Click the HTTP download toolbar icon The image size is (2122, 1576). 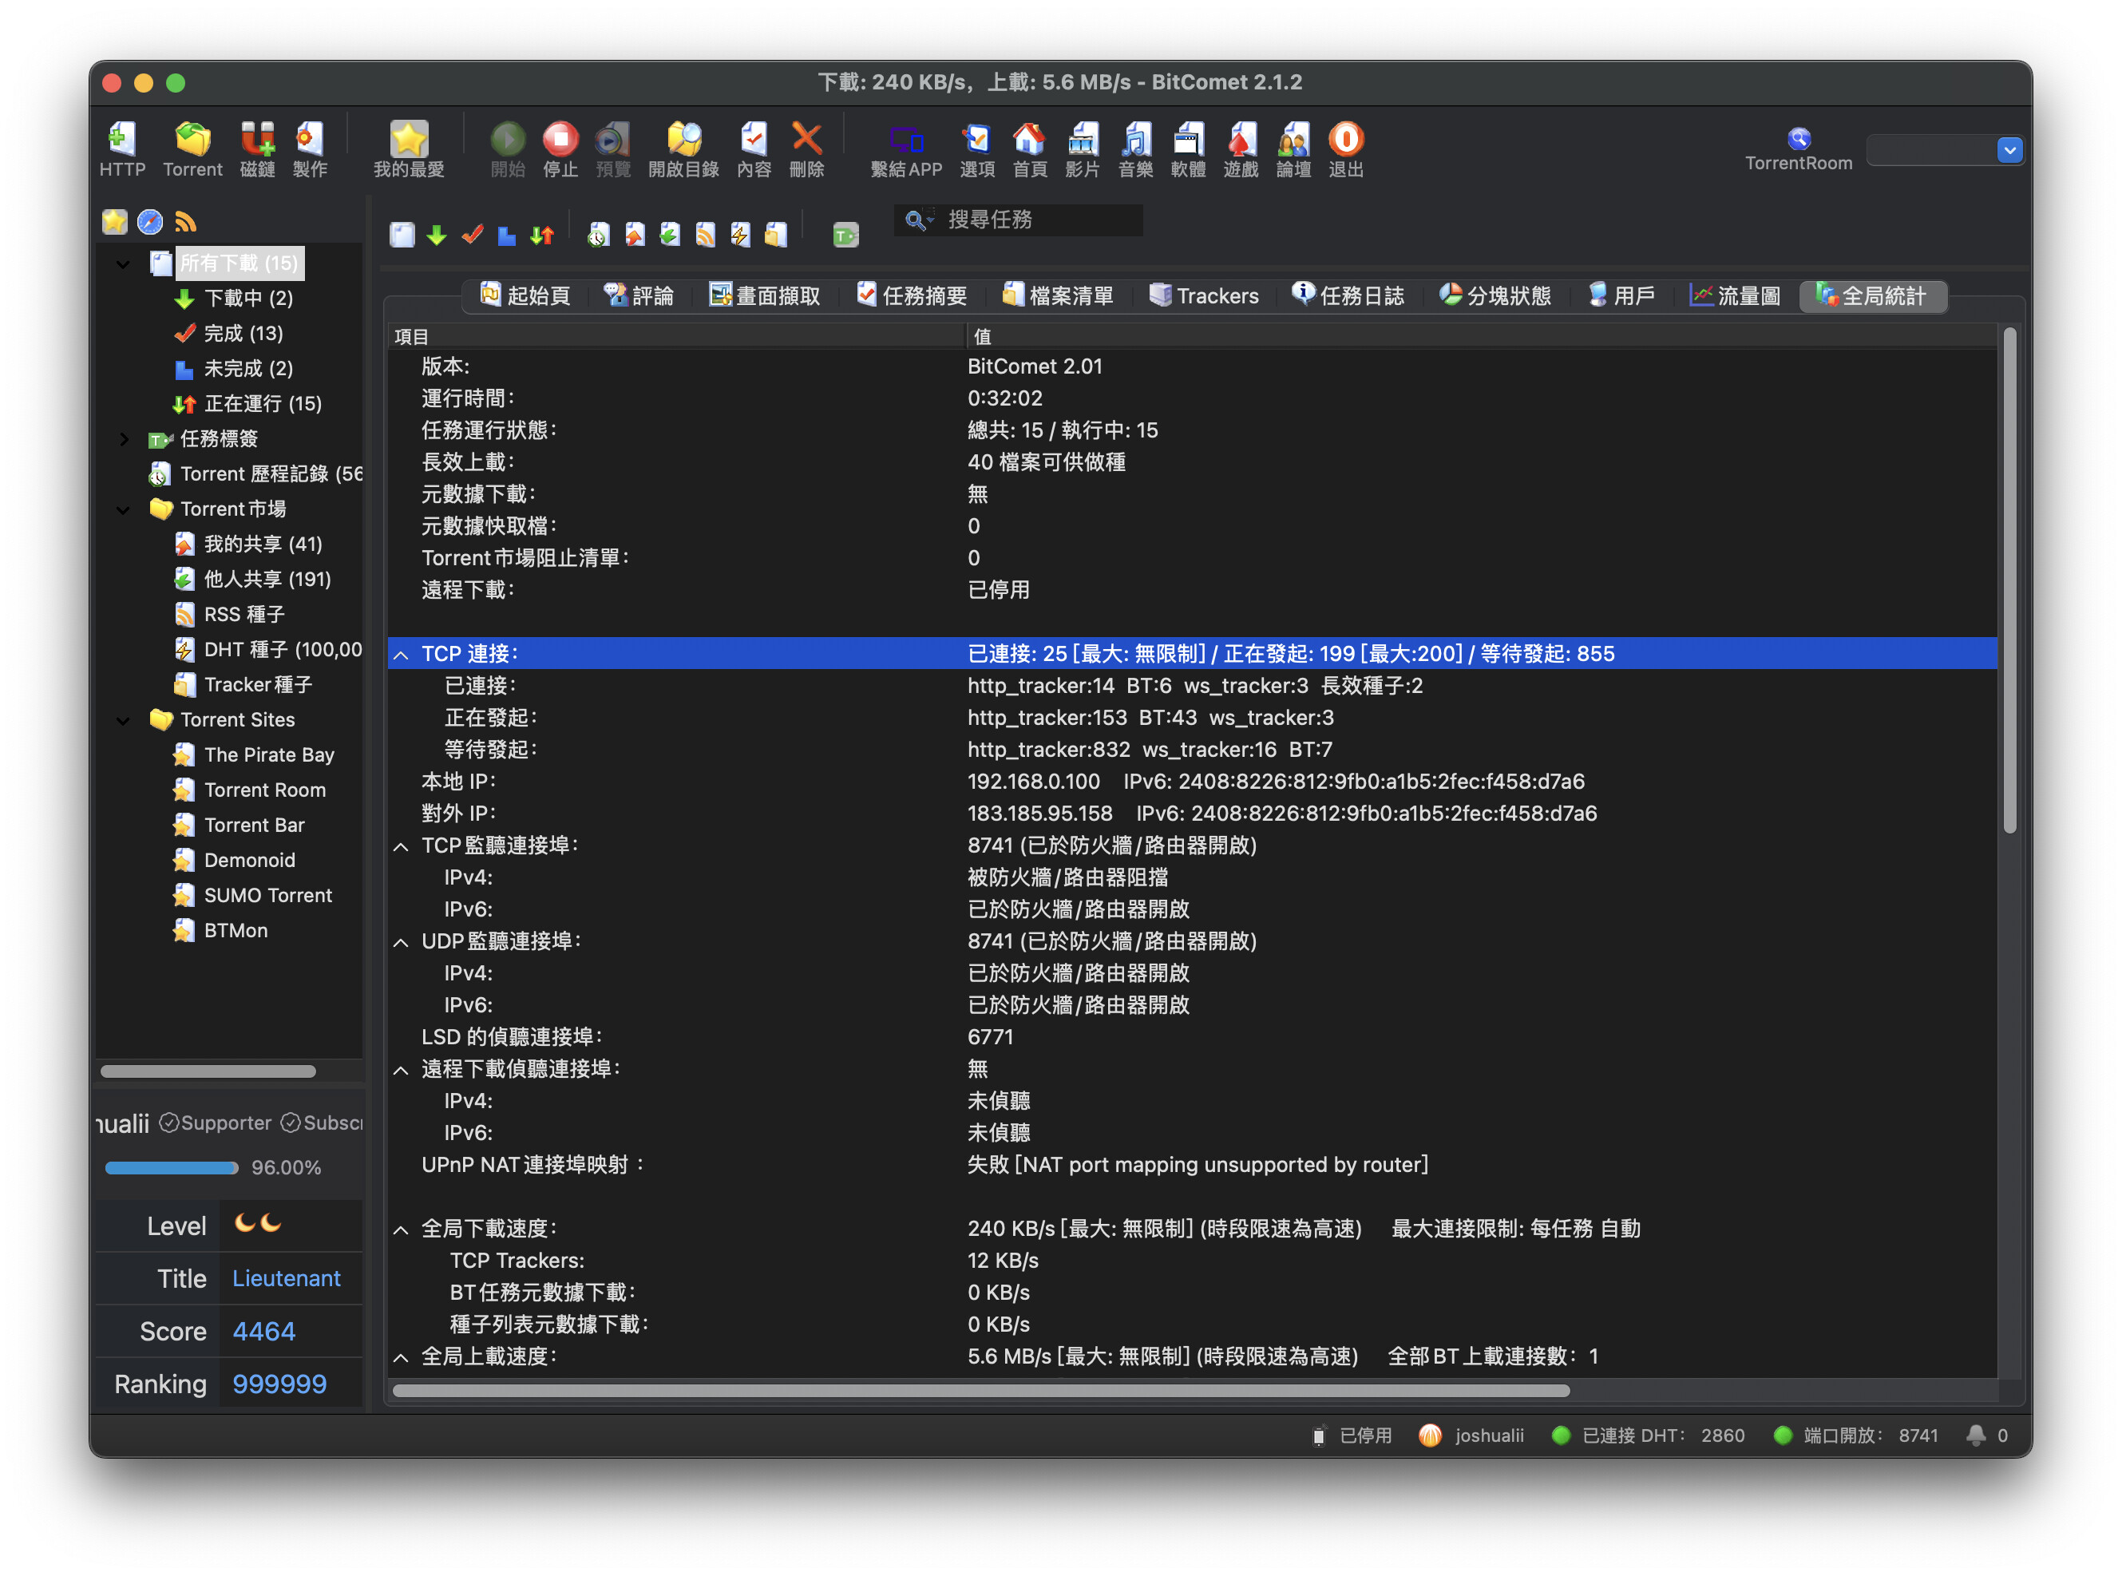122,148
